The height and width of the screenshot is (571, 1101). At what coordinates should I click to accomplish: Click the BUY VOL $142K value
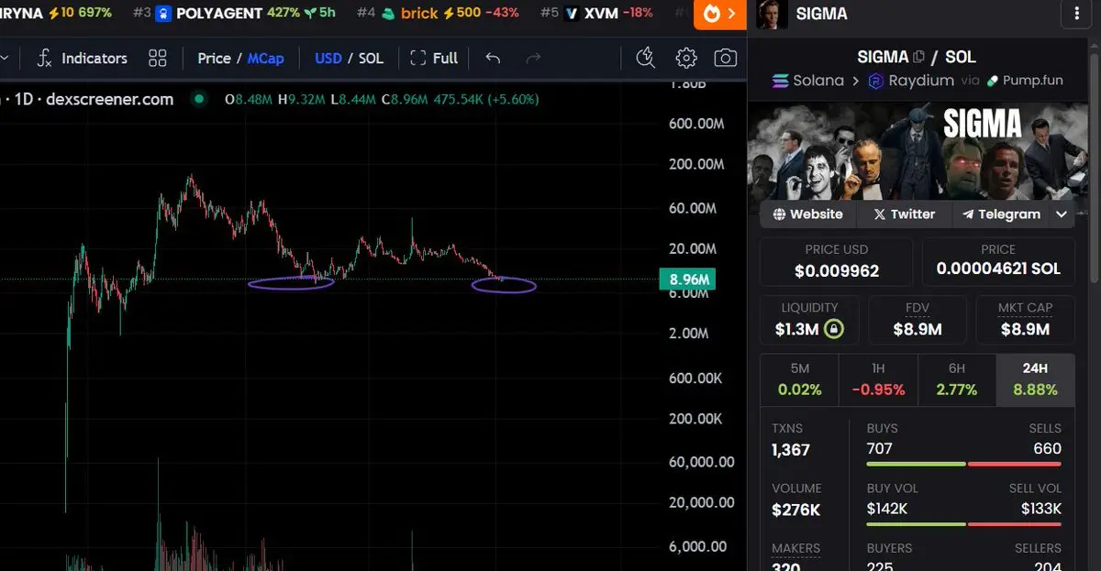coord(887,509)
